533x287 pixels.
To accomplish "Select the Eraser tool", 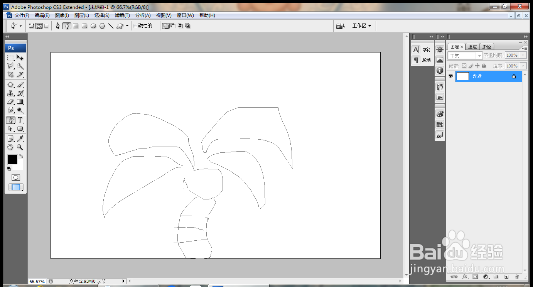I will [11, 102].
